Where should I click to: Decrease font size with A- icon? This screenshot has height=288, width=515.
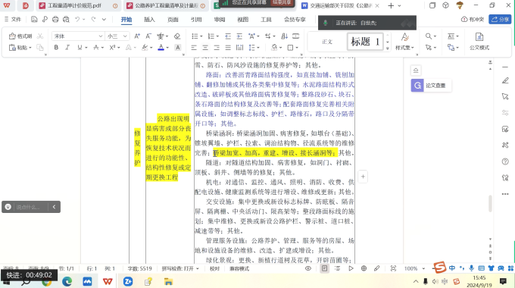[148, 36]
